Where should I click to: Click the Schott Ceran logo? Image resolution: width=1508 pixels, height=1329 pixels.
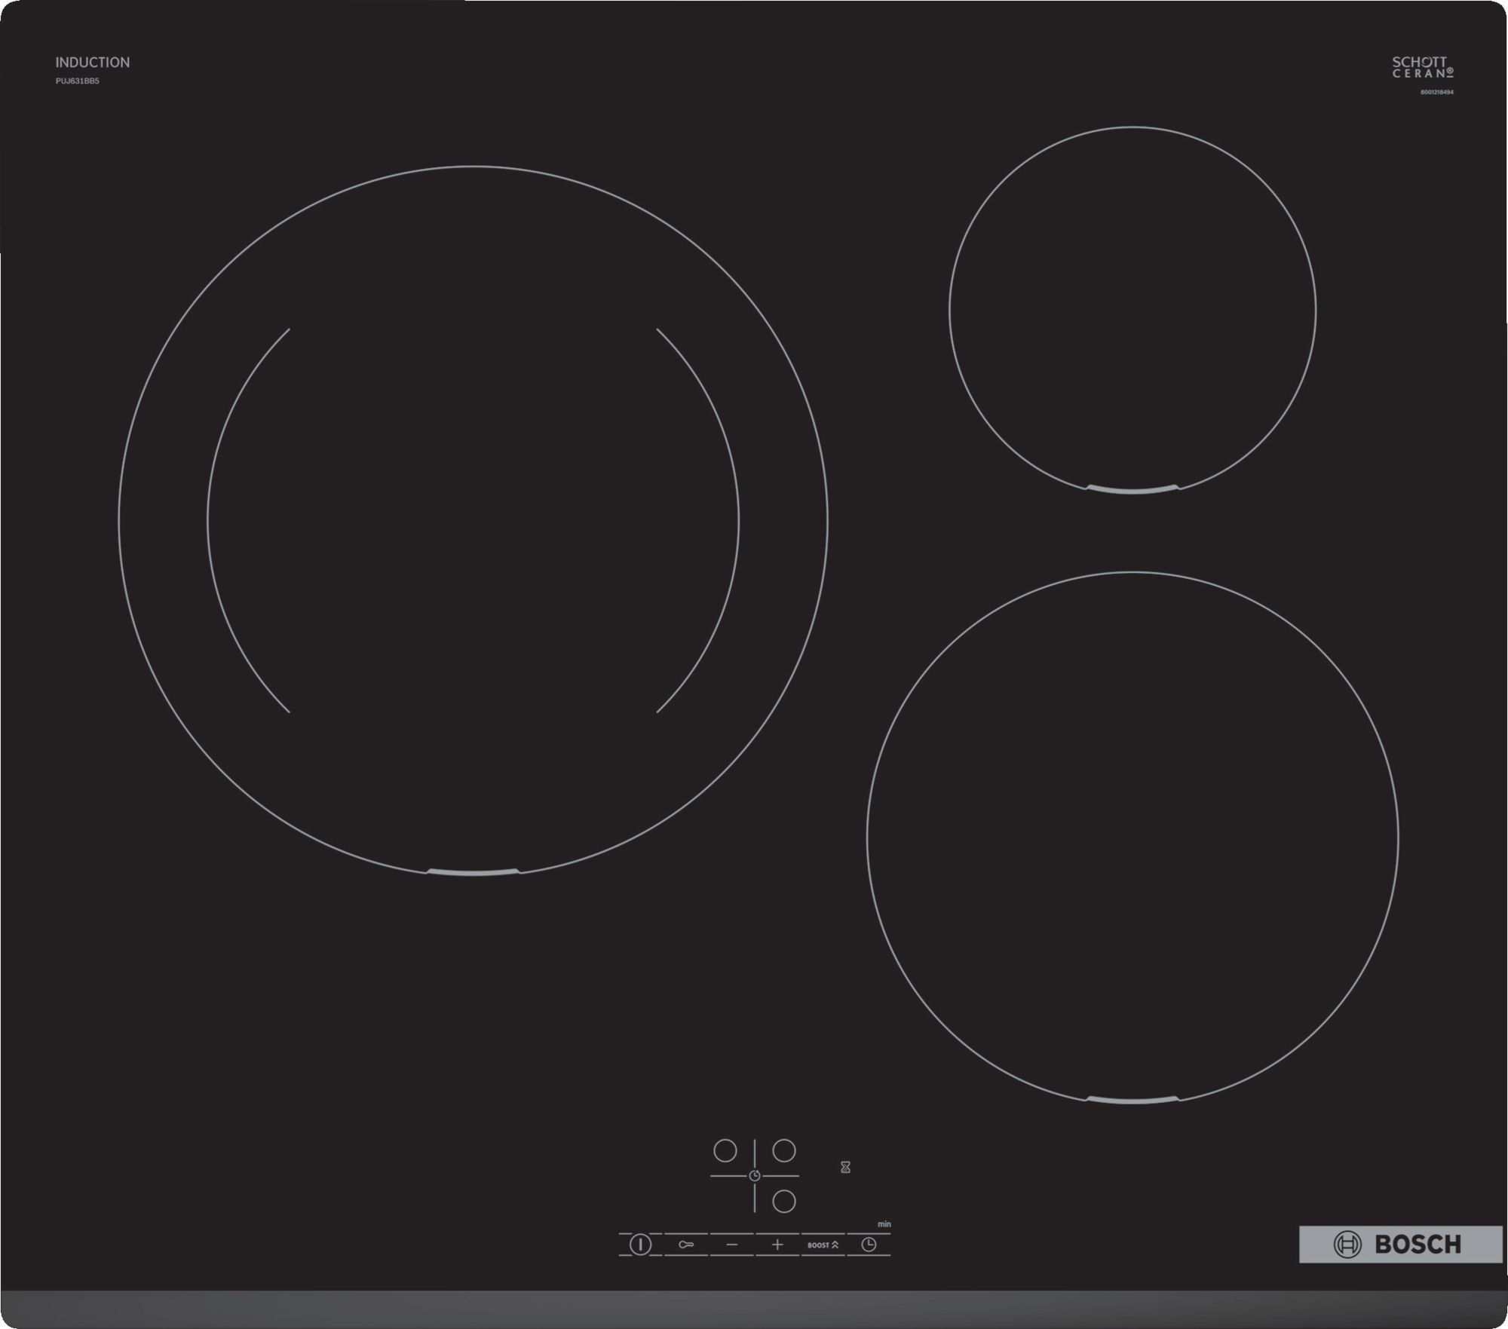click(x=1422, y=67)
